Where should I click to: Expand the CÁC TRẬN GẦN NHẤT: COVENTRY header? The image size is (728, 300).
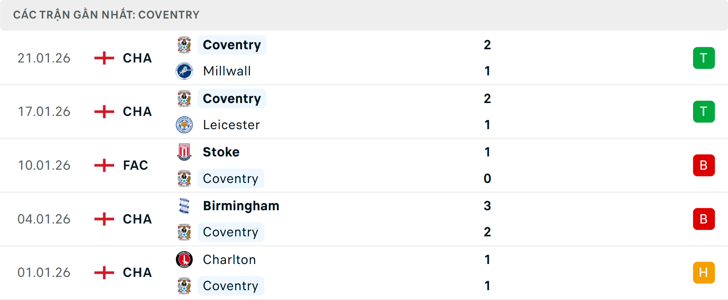tap(106, 15)
